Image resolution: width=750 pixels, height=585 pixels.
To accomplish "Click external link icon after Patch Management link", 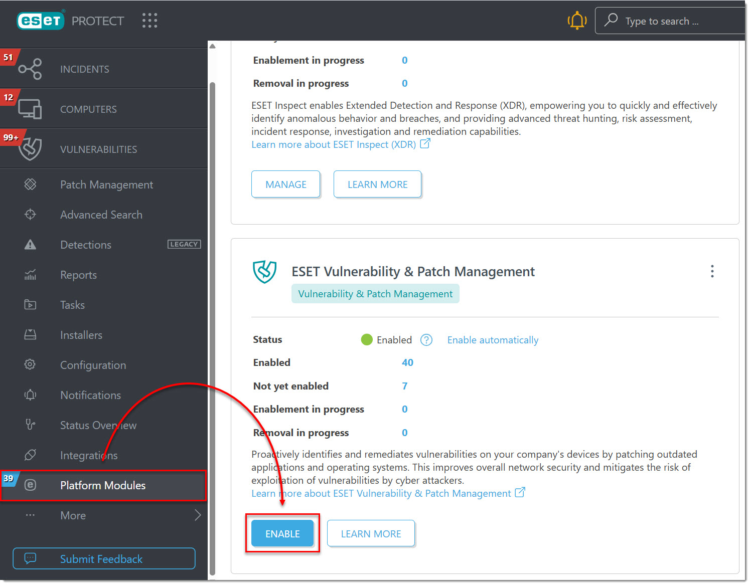I will (520, 493).
